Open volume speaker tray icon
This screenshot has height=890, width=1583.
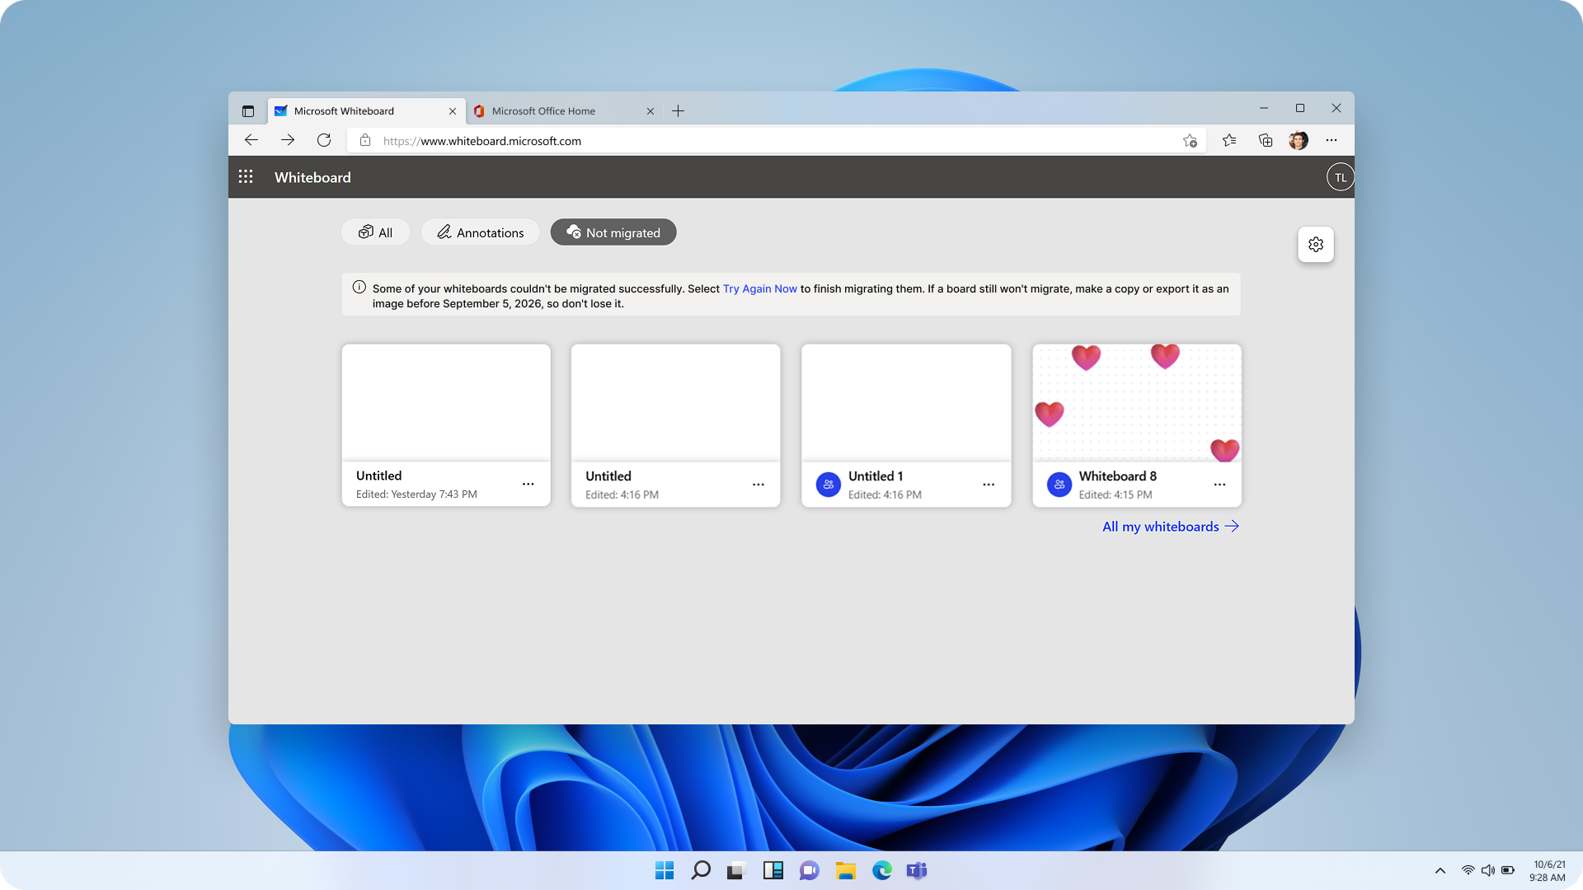[x=1488, y=870]
